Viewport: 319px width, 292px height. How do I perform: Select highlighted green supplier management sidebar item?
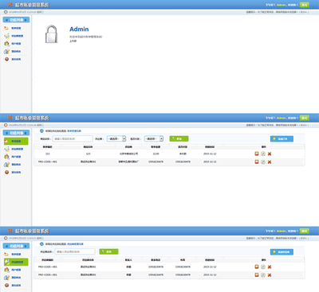click(x=16, y=262)
